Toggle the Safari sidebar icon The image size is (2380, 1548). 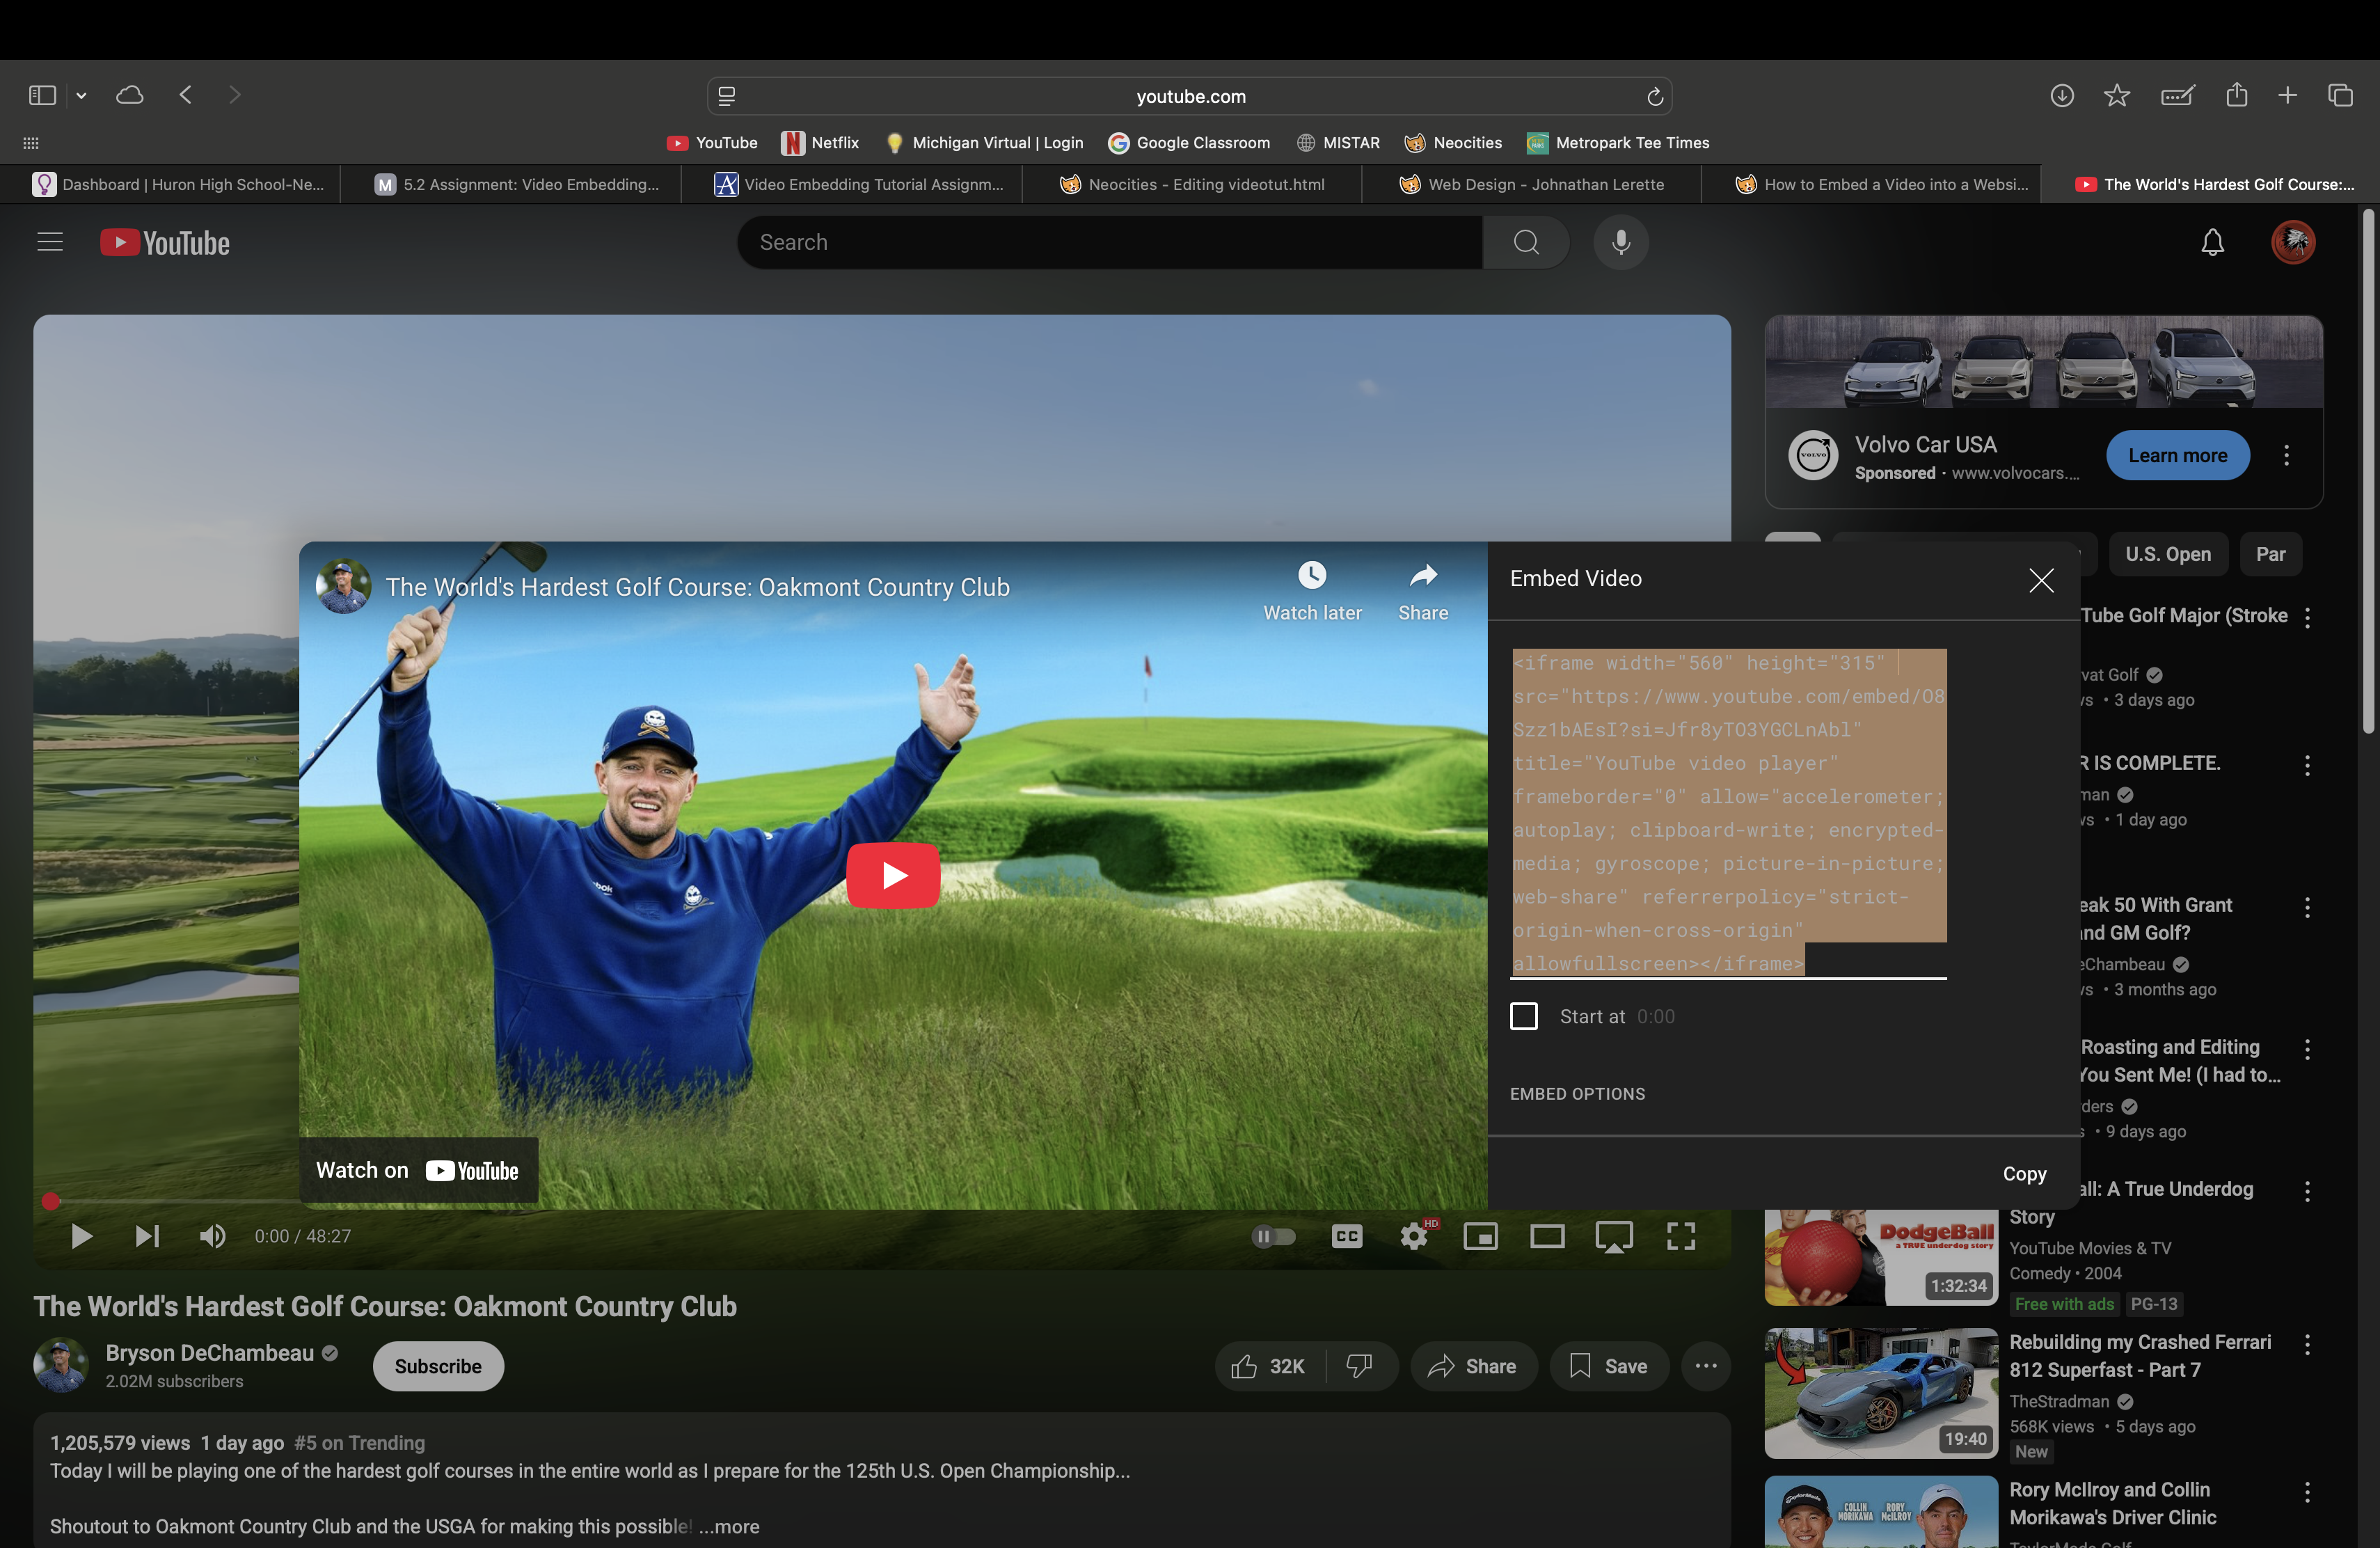coord(42,96)
